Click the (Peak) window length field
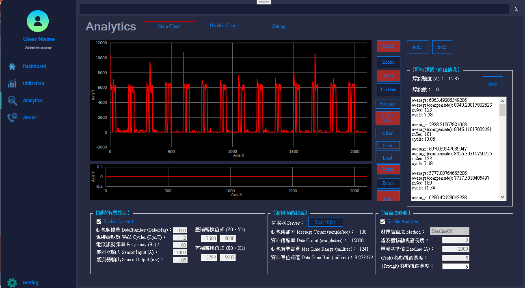The image size is (525, 288). [456, 258]
